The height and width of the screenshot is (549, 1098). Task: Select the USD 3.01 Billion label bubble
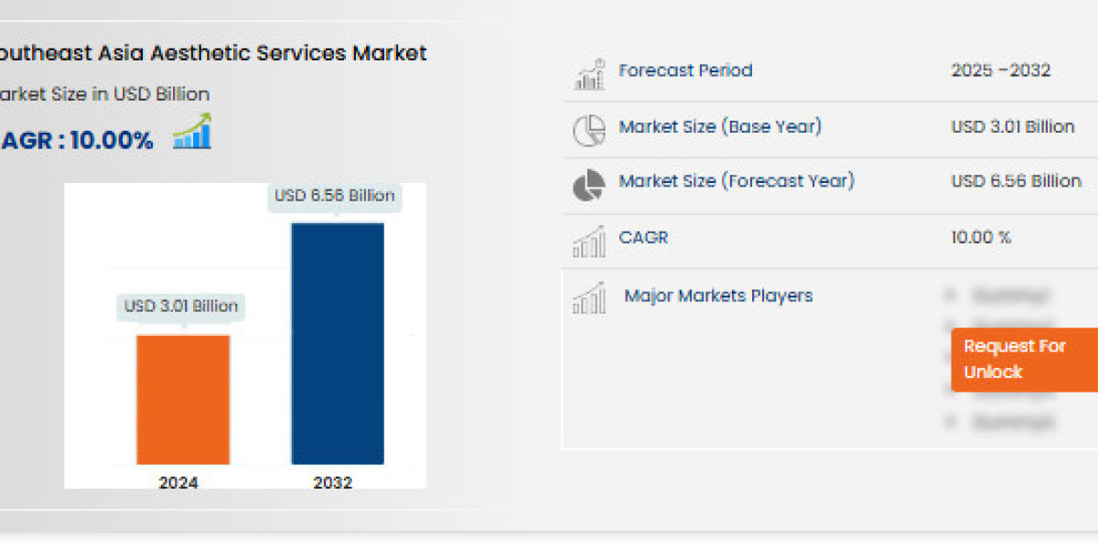pos(181,307)
